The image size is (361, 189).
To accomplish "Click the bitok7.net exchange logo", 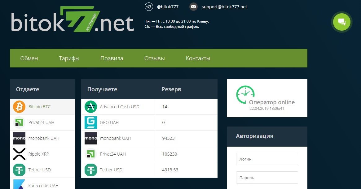I will click(72, 19).
